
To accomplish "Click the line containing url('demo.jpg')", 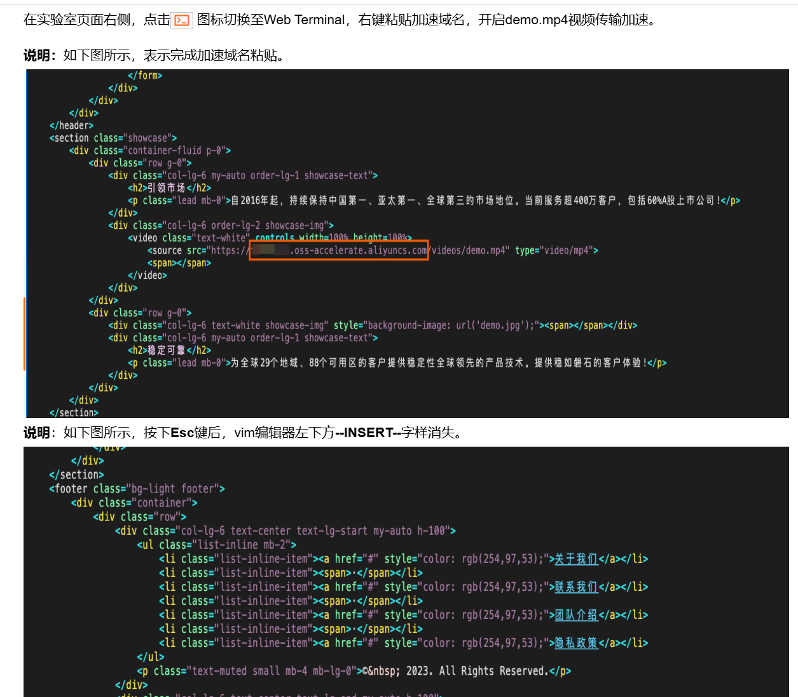I will tap(373, 325).
